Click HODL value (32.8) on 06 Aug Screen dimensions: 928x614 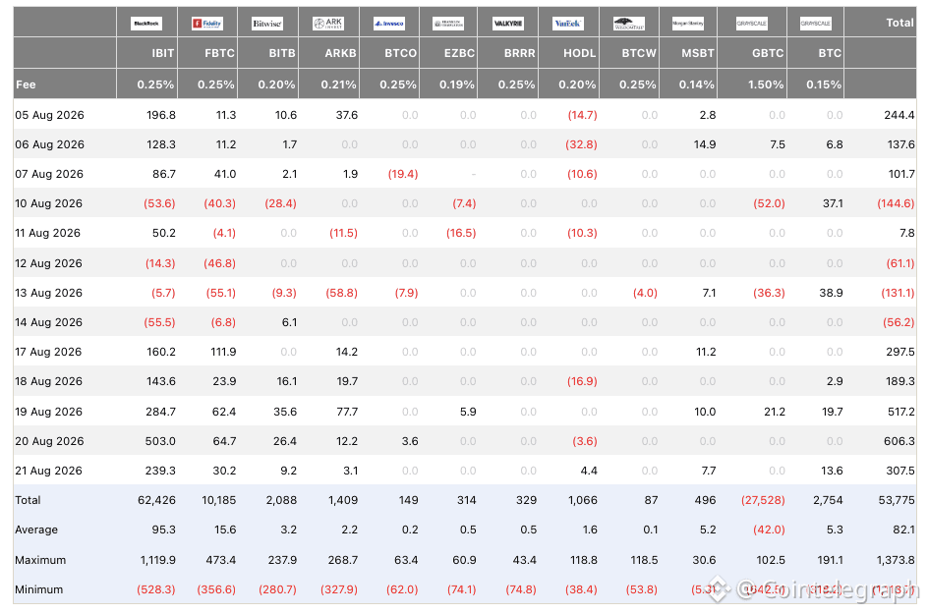point(581,144)
